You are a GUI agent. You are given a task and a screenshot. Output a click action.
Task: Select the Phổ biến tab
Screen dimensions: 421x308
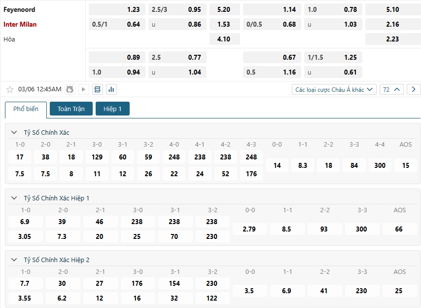pos(26,109)
